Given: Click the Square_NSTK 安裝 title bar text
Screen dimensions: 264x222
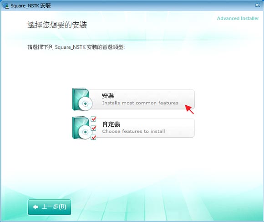Looking at the screenshot, I should pyautogui.click(x=30, y=6).
